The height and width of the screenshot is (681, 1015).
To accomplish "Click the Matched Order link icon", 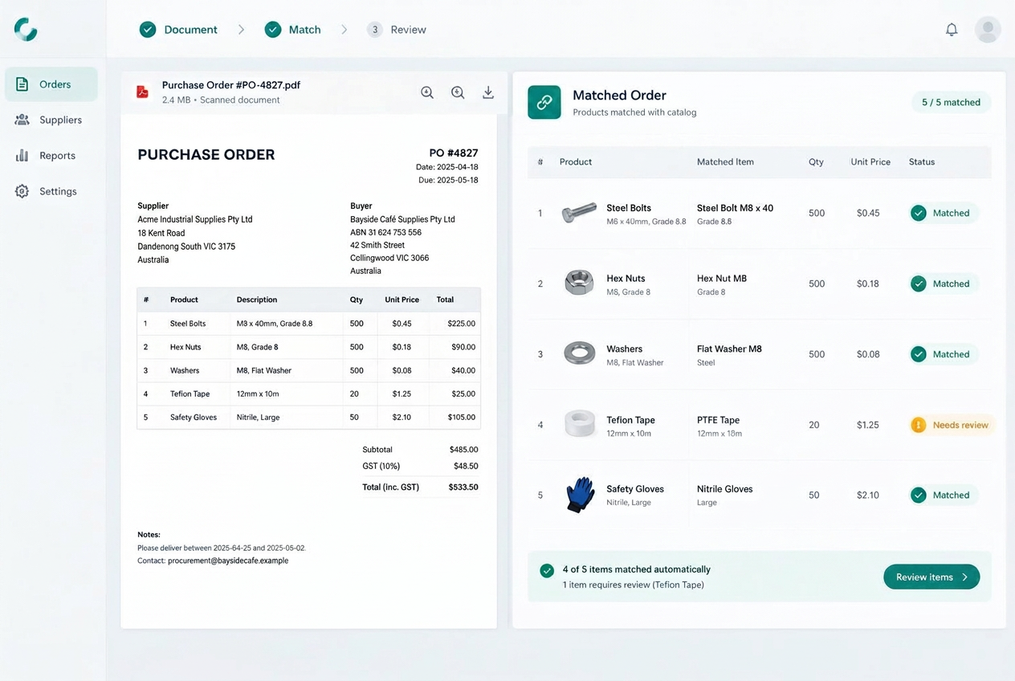I will [x=544, y=102].
